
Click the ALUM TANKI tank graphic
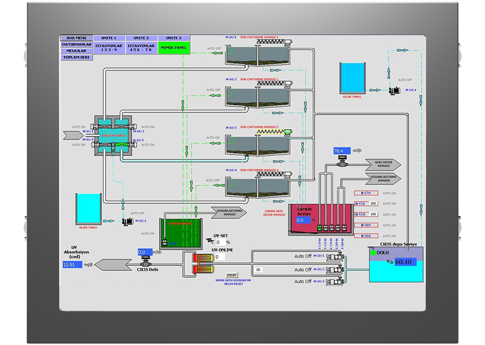88,209
